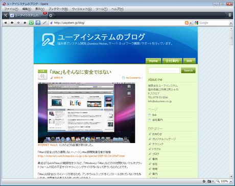This screenshot has height=186, width=235.
Task: Click the RSS feed icon in address bar
Action: click(x=186, y=23)
